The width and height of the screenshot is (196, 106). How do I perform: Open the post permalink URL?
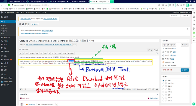click(x=49, y=44)
